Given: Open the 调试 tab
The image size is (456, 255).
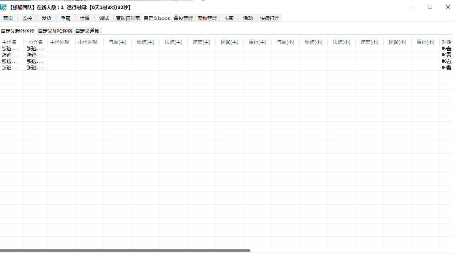Looking at the screenshot, I should pos(104,18).
